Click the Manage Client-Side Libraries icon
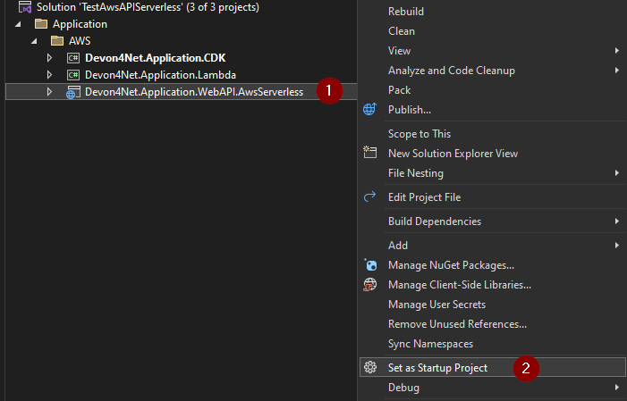Image resolution: width=627 pixels, height=401 pixels. [x=370, y=285]
